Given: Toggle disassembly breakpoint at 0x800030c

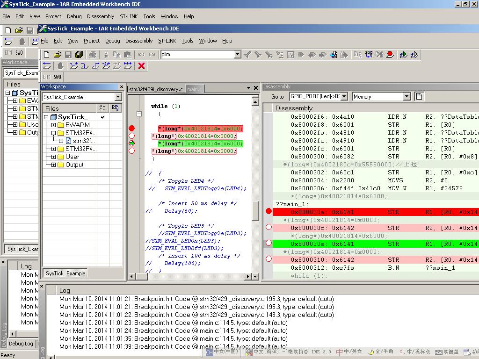Looking at the screenshot, I should point(269,227).
